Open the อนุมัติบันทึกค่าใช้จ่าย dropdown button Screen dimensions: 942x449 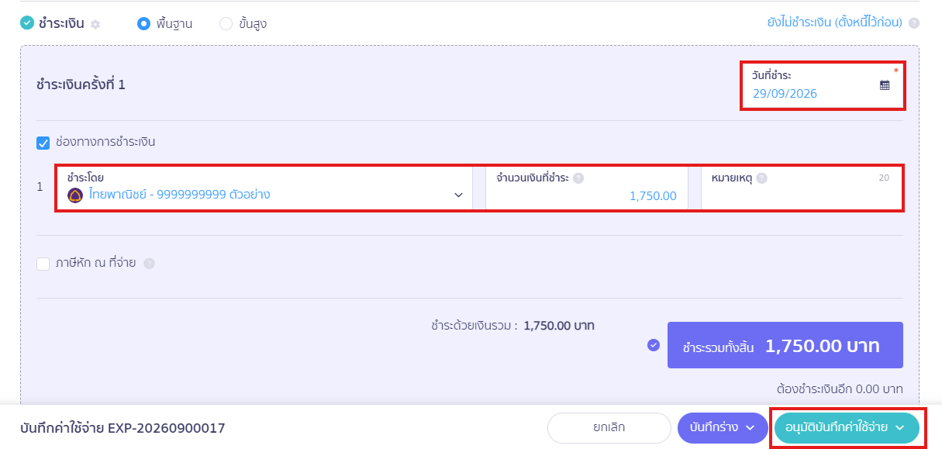(847, 427)
